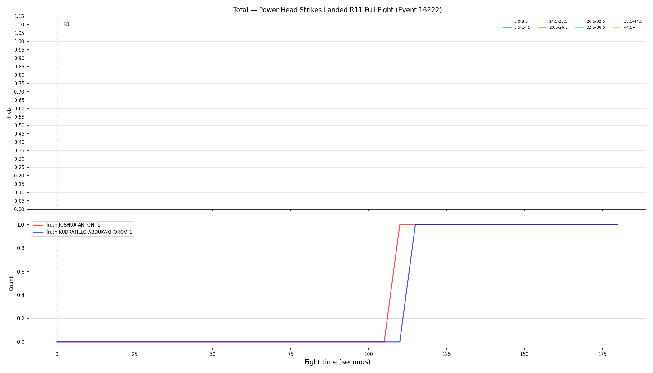Select the 44.5+ legend entry
Screen dimensions: 653x373
coord(624,27)
